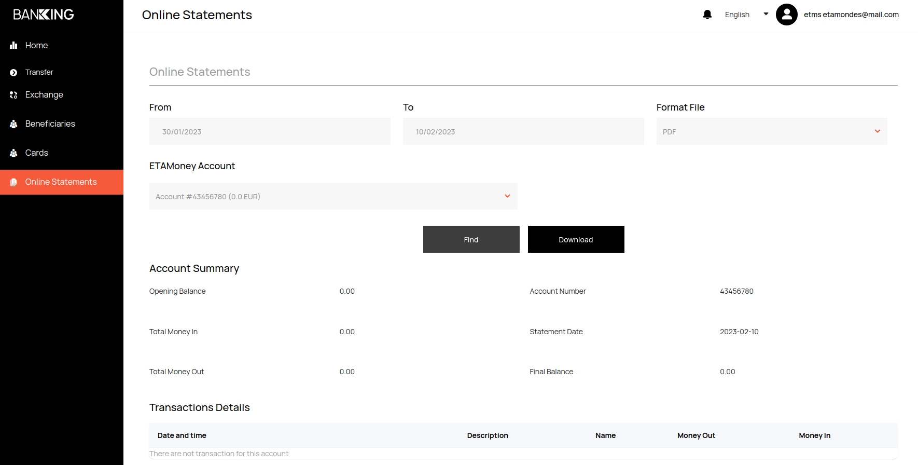Viewport: 918px width, 465px height.
Task: Click the Account Summary heading
Action: pos(194,268)
